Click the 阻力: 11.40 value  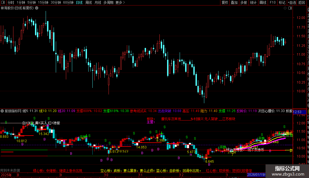[209, 111]
